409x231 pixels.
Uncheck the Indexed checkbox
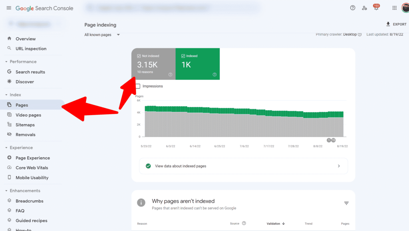tap(183, 56)
